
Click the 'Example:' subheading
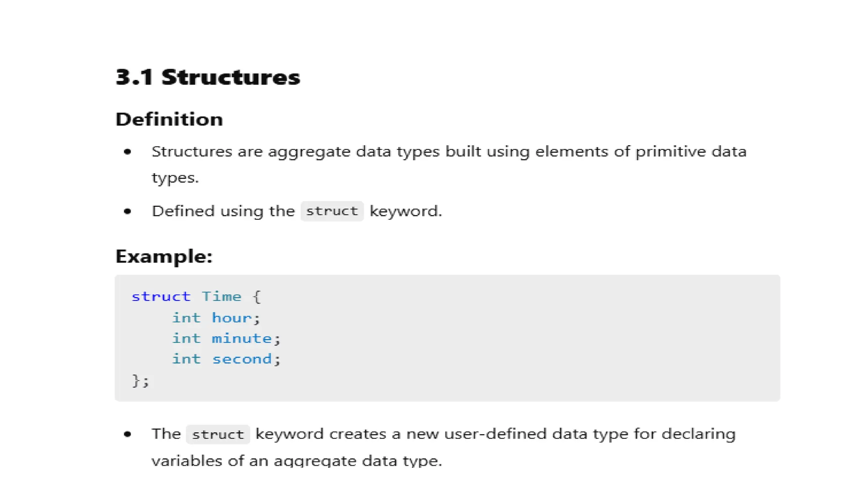click(164, 256)
